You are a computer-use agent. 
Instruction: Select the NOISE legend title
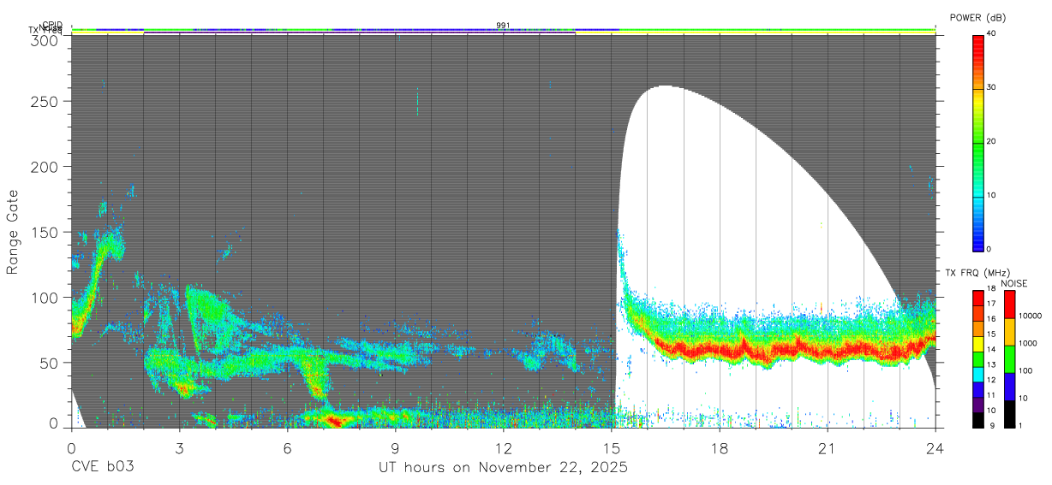point(1014,283)
